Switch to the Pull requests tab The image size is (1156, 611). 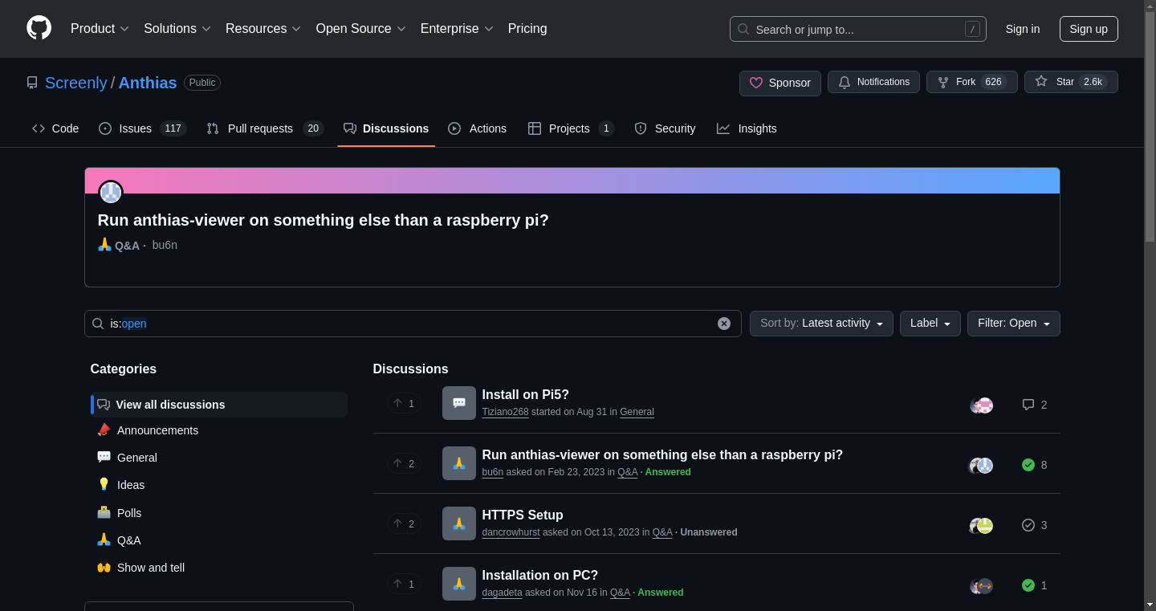tap(264, 128)
